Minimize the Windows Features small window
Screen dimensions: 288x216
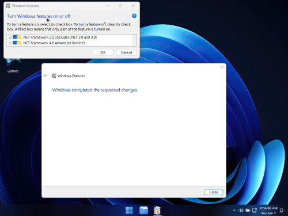tap(108, 6)
